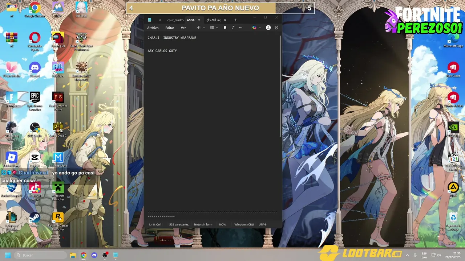465x261 pixels.
Task: Open the Notepad settings gear
Action: click(x=276, y=28)
